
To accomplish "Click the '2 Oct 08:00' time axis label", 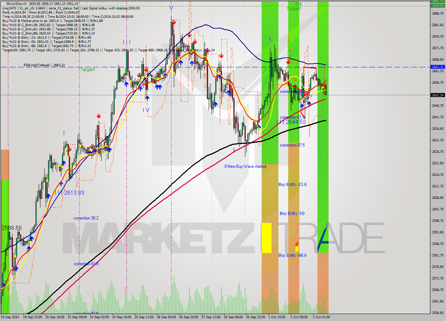I will (299, 317).
